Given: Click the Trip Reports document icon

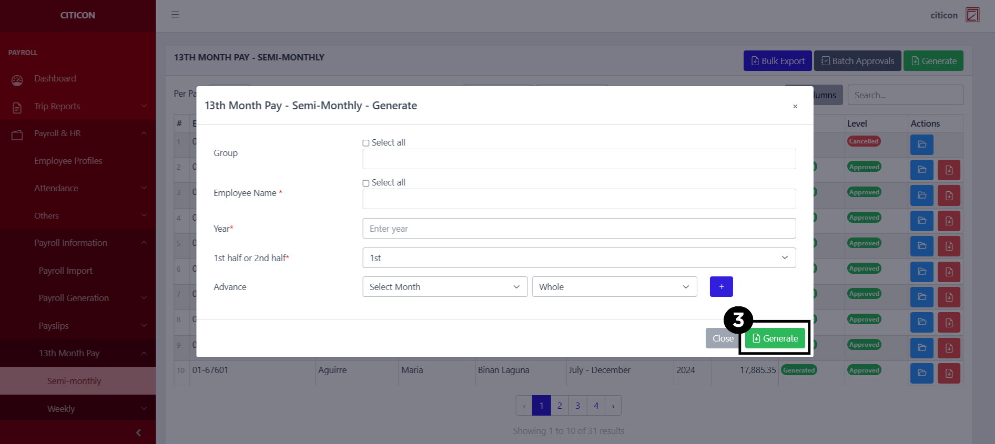Looking at the screenshot, I should (x=17, y=108).
